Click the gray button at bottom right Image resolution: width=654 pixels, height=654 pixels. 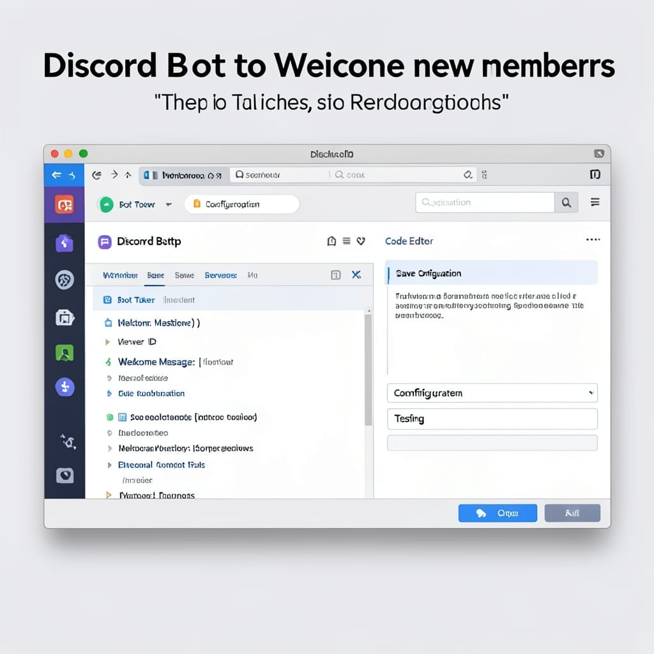572,513
